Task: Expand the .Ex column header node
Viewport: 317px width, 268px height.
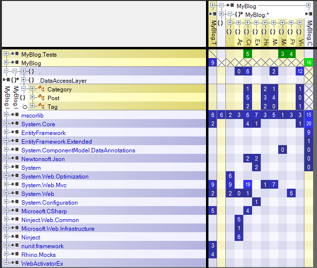Action: tap(256, 23)
